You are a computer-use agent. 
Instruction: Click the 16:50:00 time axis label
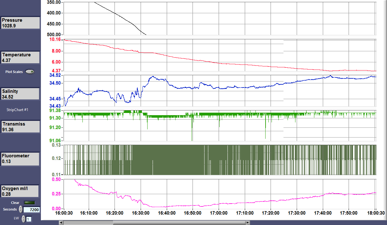tap(193, 213)
